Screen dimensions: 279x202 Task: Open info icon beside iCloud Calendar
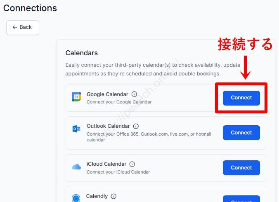[x=132, y=164]
